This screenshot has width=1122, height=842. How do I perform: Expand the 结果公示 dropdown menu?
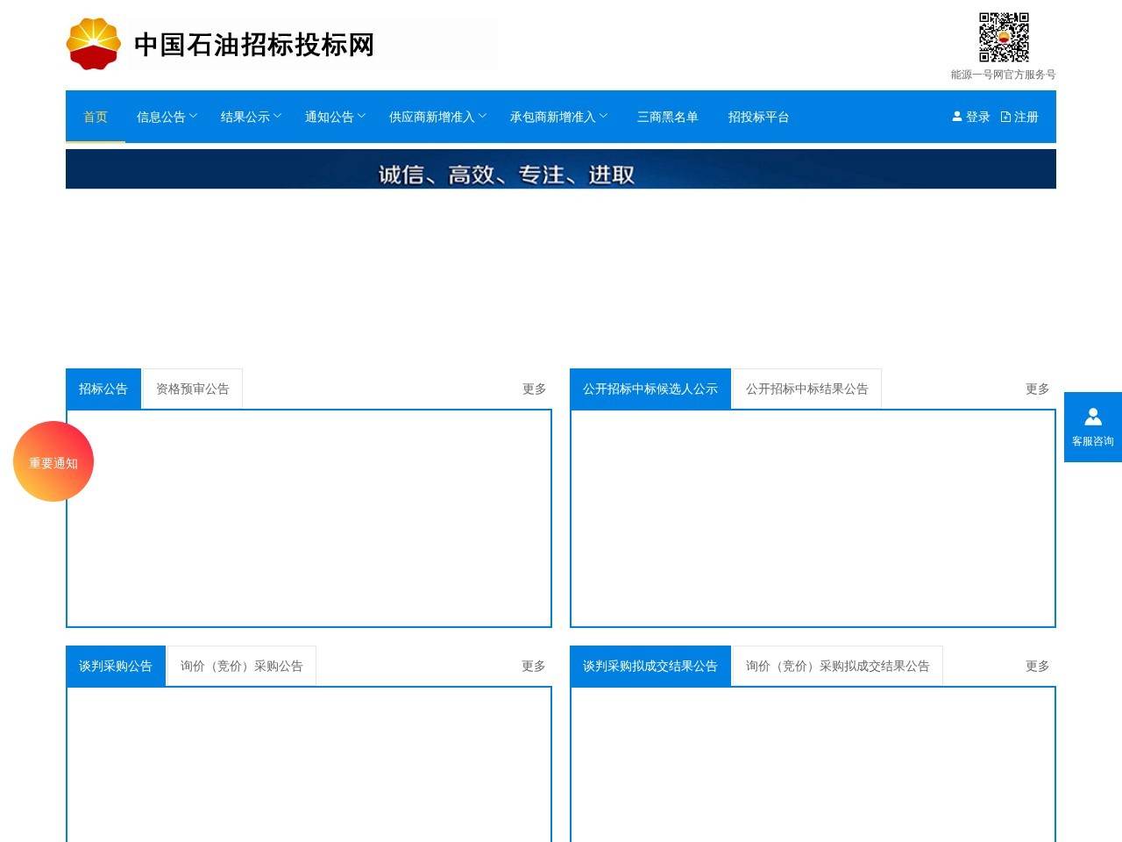[251, 117]
